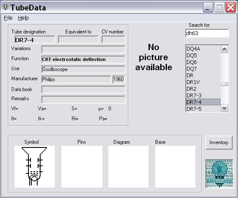Click the list scroll down arrow
The width and height of the screenshot is (238, 198).
225,108
